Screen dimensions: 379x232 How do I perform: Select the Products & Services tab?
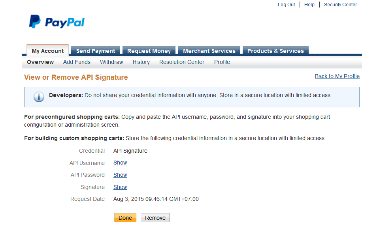275,51
